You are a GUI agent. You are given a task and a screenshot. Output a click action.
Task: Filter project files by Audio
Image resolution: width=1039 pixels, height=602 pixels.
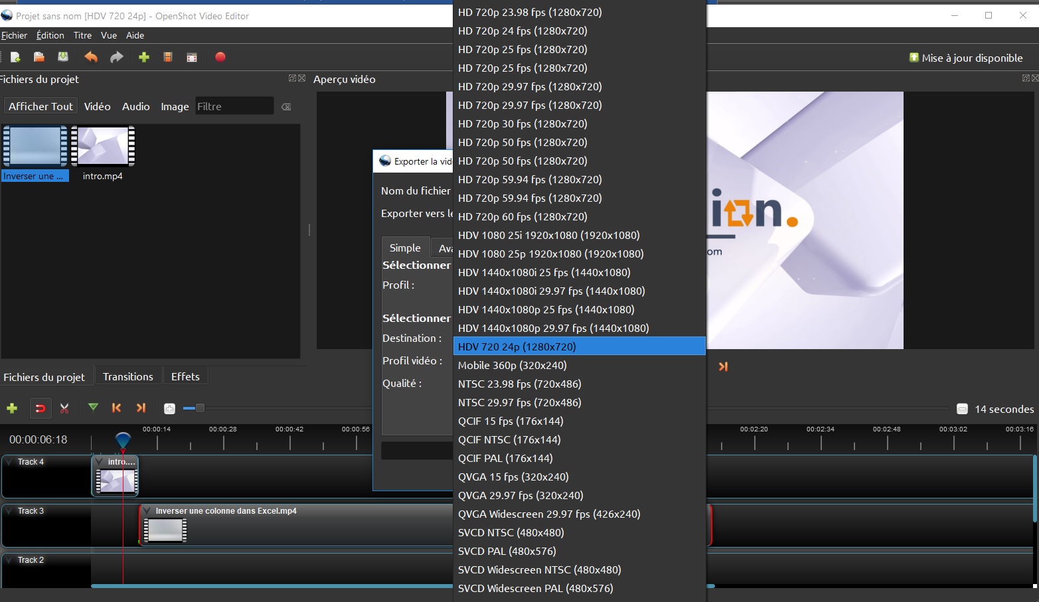coord(136,106)
